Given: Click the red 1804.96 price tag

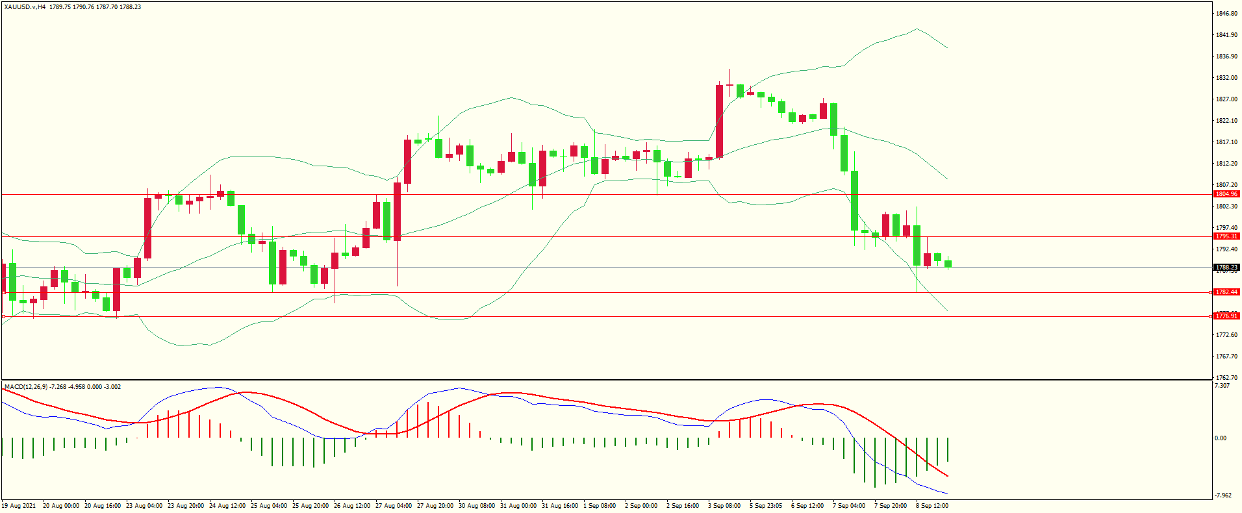Looking at the screenshot, I should tap(1226, 194).
